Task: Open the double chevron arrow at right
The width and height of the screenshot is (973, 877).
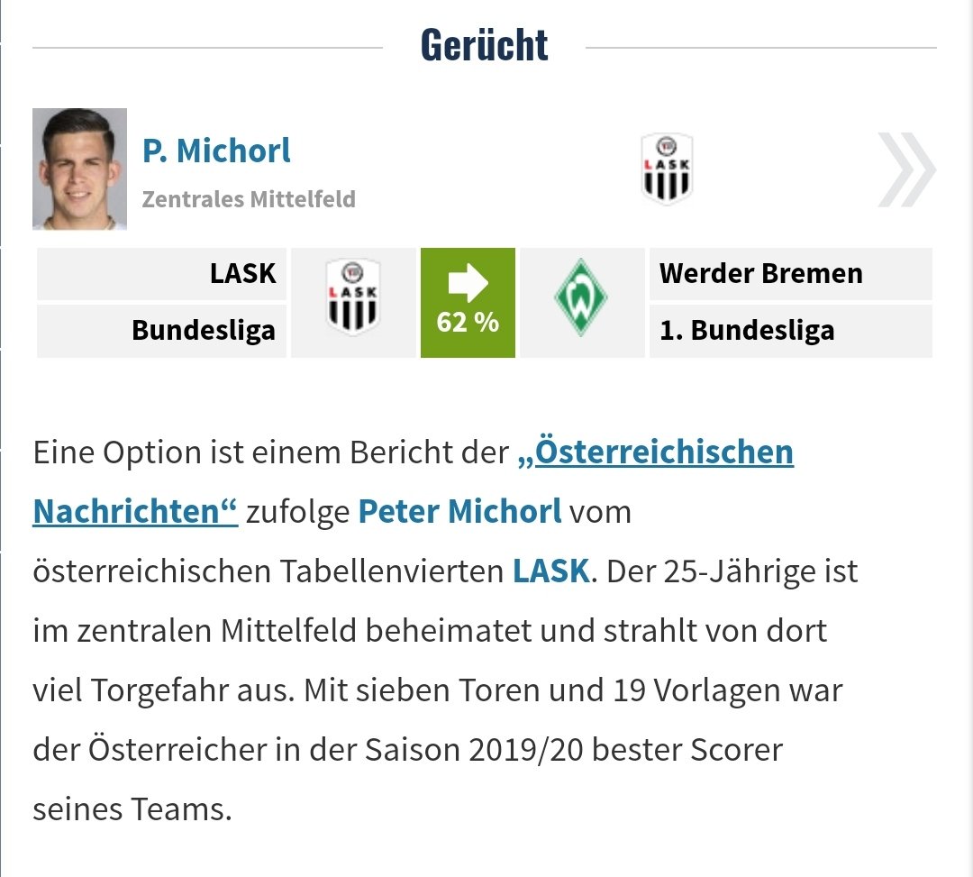Action: [907, 169]
